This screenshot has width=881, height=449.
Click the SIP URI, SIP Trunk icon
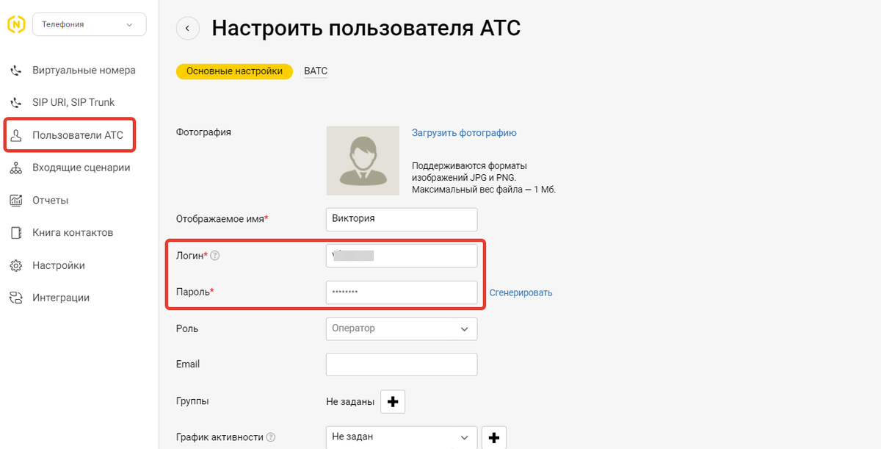16,102
